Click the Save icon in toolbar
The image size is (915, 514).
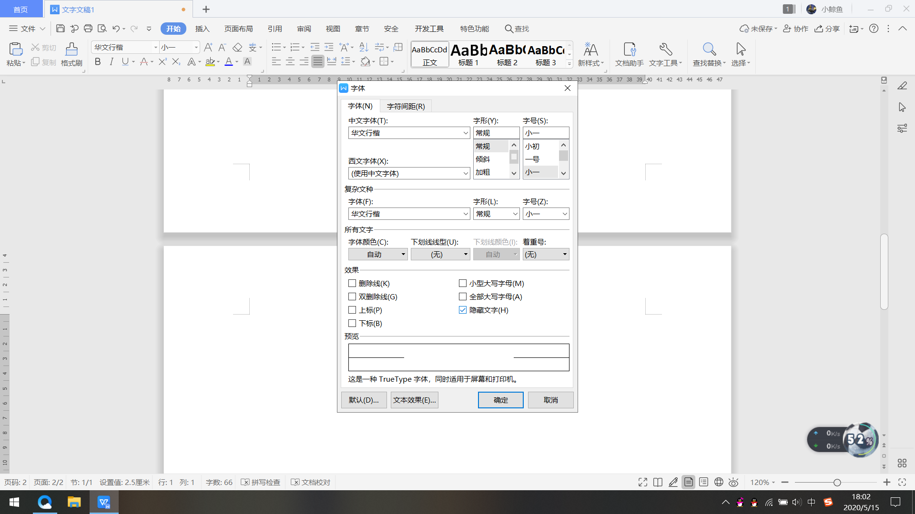click(x=60, y=29)
